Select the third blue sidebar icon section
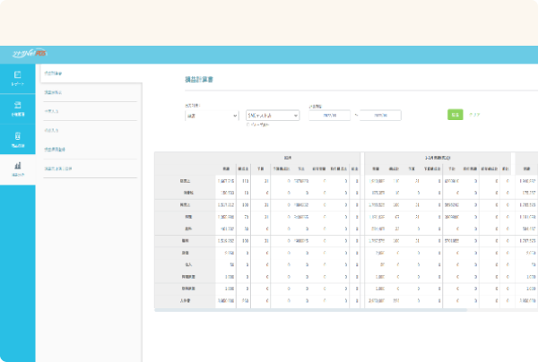Screen dimensions: 538x362 (18, 138)
